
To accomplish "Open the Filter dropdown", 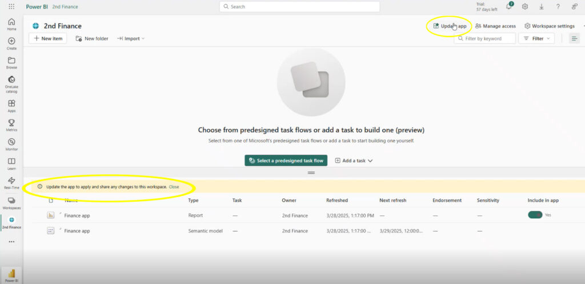I will pos(536,38).
